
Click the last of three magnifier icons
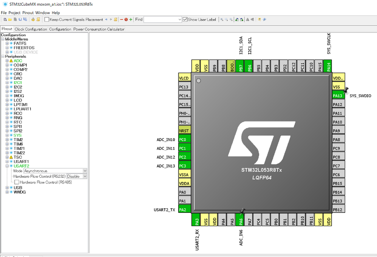231,20
